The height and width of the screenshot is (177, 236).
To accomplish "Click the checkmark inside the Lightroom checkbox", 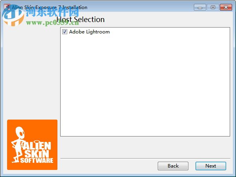I will coord(65,32).
